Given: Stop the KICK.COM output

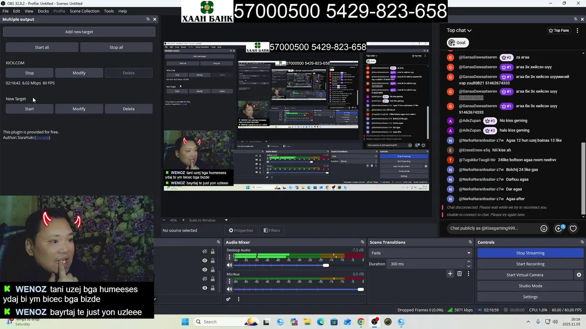Looking at the screenshot, I should [29, 73].
